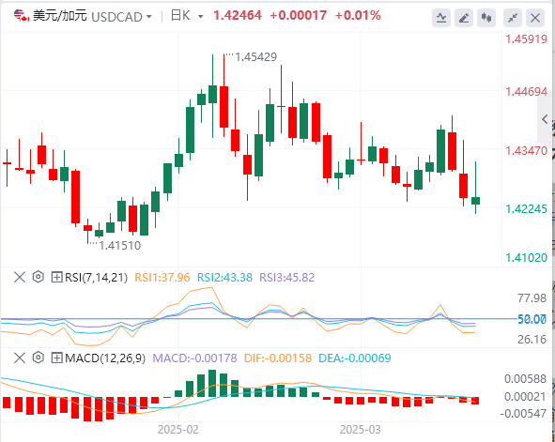Screen dimensions: 555x442
Task: Click the DIF:-0.00158 value
Action: pyautogui.click(x=278, y=358)
